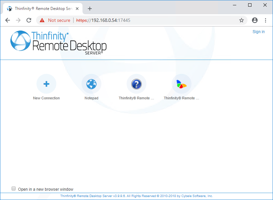Viewport: 273px width, 200px height.
Task: Launch the Notepad globe icon
Action: [x=91, y=84]
